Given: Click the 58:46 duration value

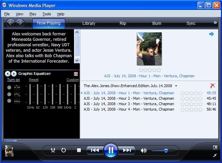Looking at the screenshot, I should point(211,109).
